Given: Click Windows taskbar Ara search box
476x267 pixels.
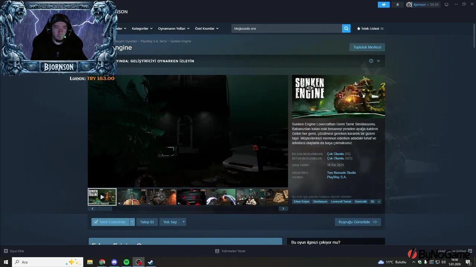Looking at the screenshot, I should point(48,262).
